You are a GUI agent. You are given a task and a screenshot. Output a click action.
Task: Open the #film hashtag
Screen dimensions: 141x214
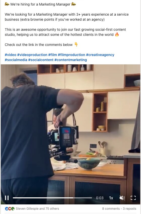[x=53, y=55]
